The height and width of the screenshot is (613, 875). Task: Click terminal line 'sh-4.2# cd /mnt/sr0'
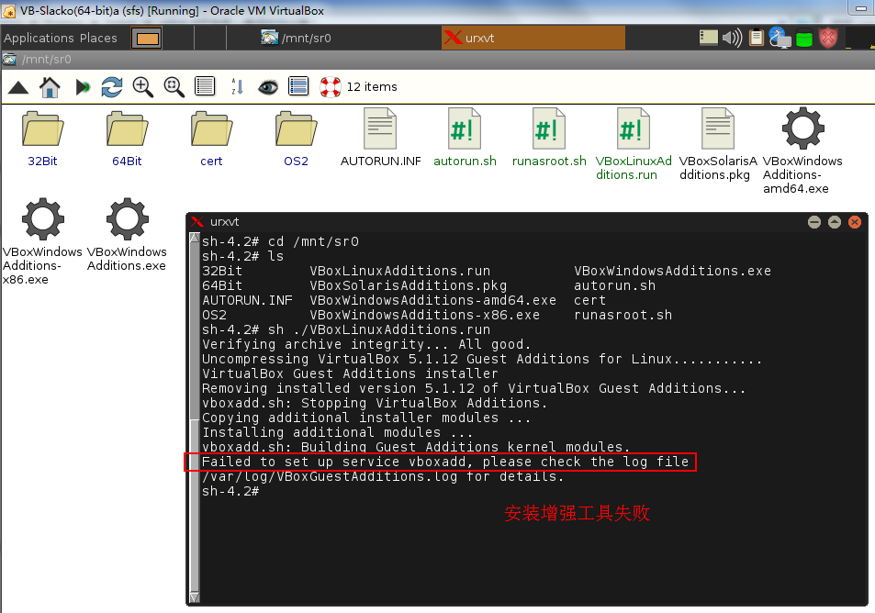(280, 241)
